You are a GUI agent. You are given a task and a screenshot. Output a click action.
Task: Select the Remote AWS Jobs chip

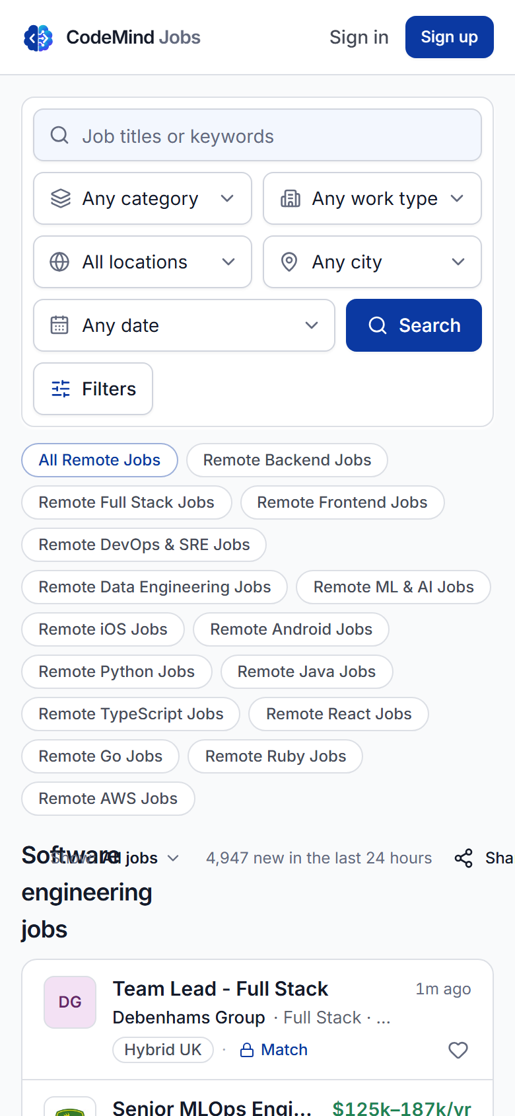(108, 799)
